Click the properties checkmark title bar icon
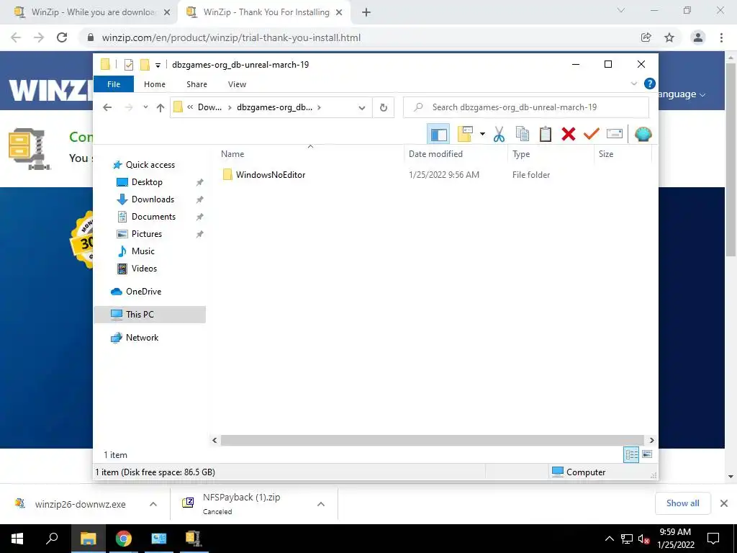This screenshot has width=737, height=553. pos(129,64)
